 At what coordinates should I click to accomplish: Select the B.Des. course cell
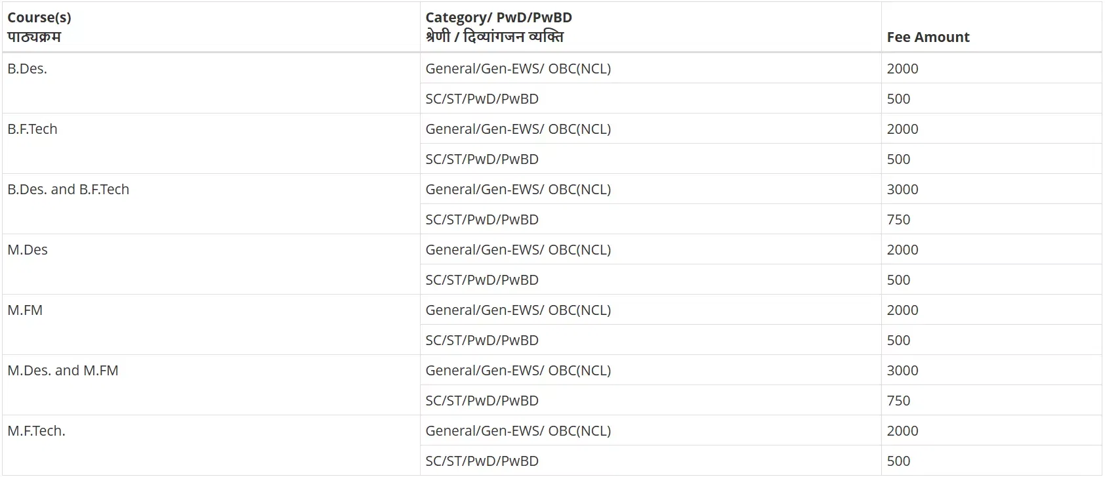pos(28,69)
